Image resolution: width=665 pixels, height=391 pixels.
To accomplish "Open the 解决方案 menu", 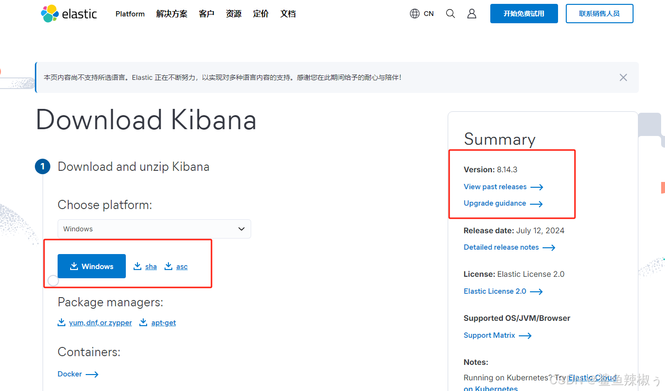I will tap(172, 14).
